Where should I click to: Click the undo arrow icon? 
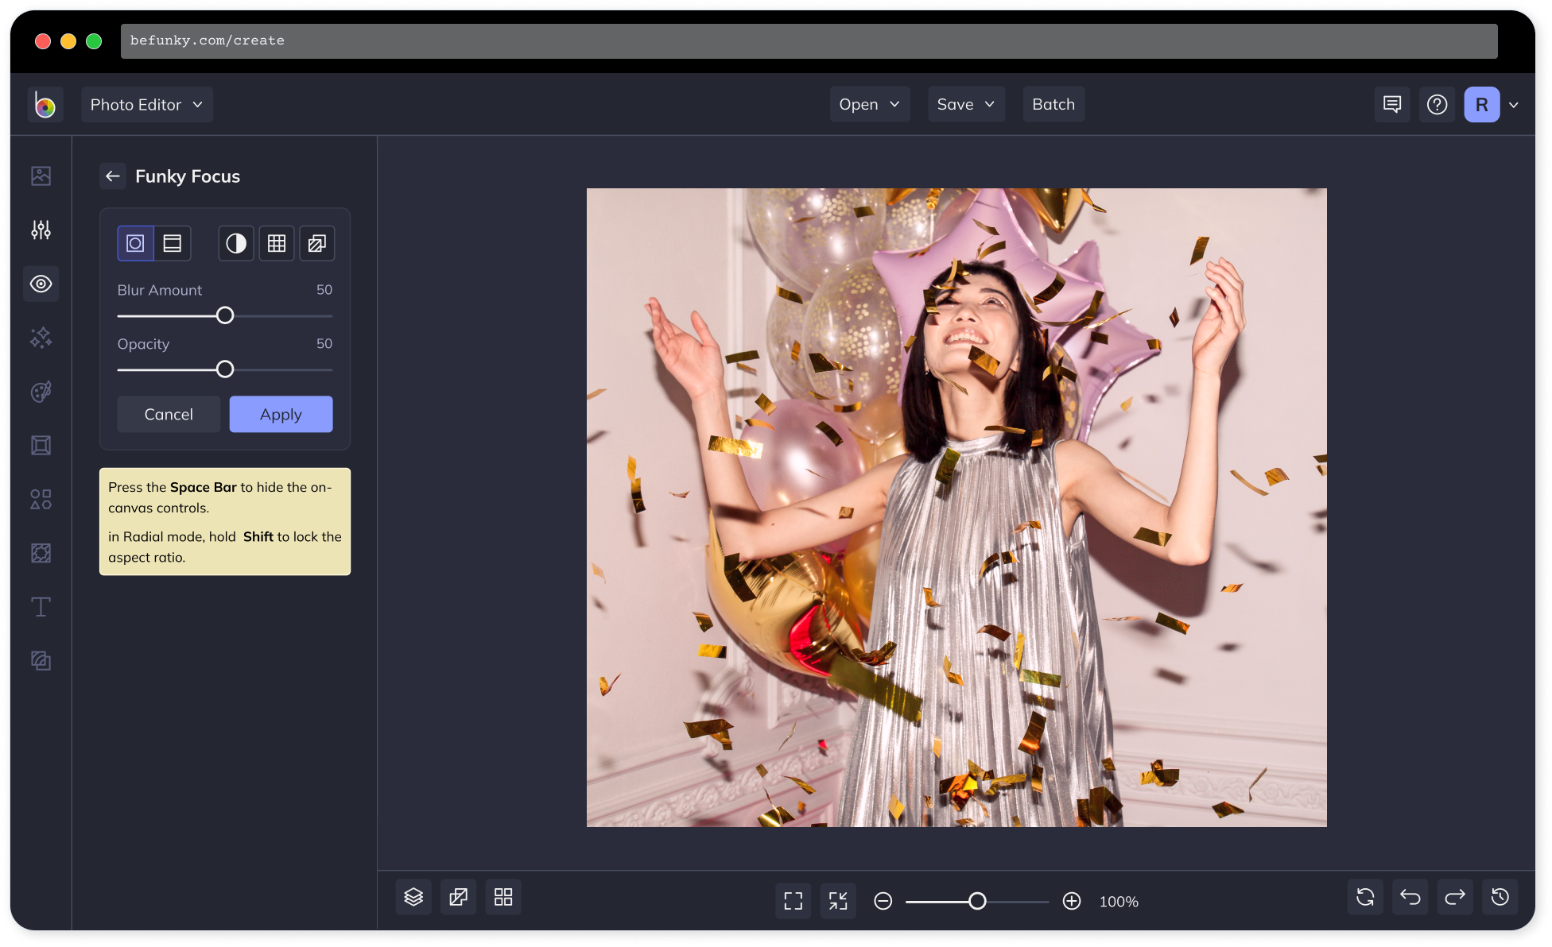(1410, 898)
